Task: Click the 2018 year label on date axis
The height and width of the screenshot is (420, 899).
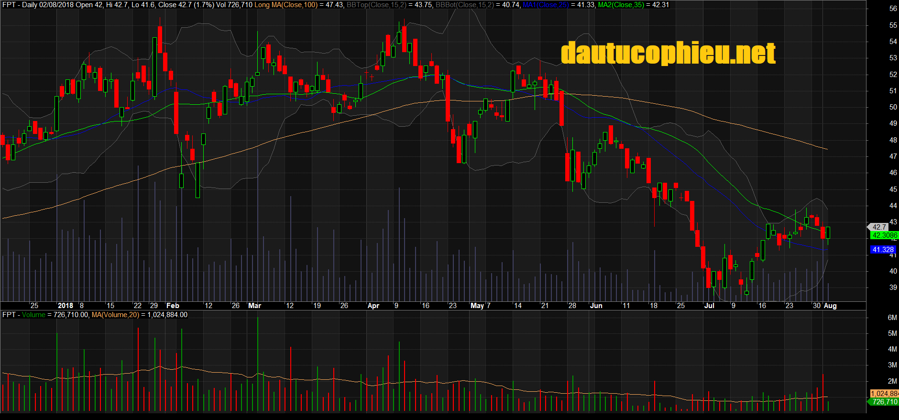Action: point(66,306)
